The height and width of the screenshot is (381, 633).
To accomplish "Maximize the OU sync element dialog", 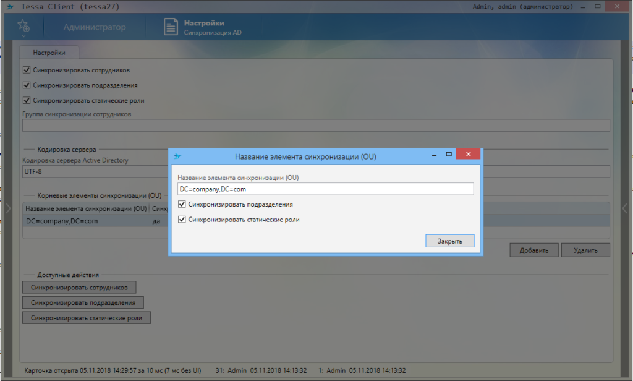I will pos(449,154).
